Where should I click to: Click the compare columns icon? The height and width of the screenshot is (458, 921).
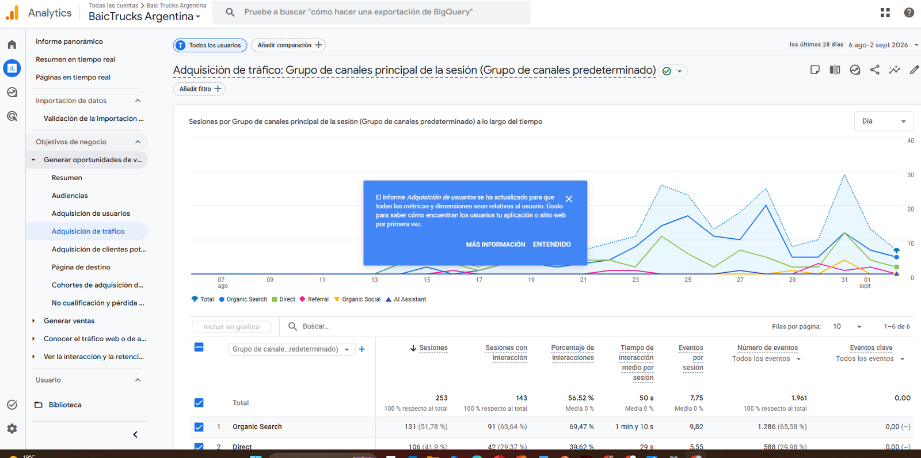coord(835,70)
